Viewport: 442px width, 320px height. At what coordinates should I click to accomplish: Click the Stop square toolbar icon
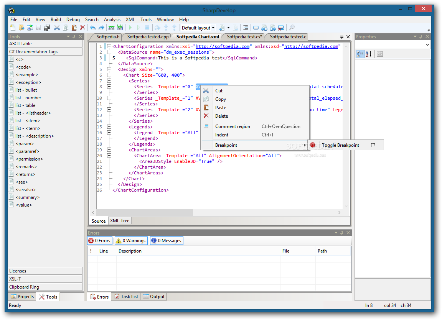[x=147, y=28]
